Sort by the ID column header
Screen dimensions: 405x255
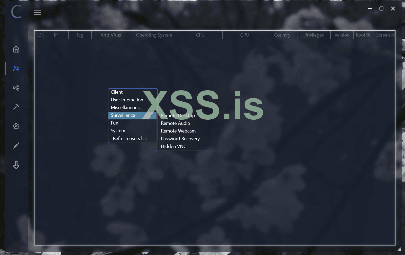point(39,35)
